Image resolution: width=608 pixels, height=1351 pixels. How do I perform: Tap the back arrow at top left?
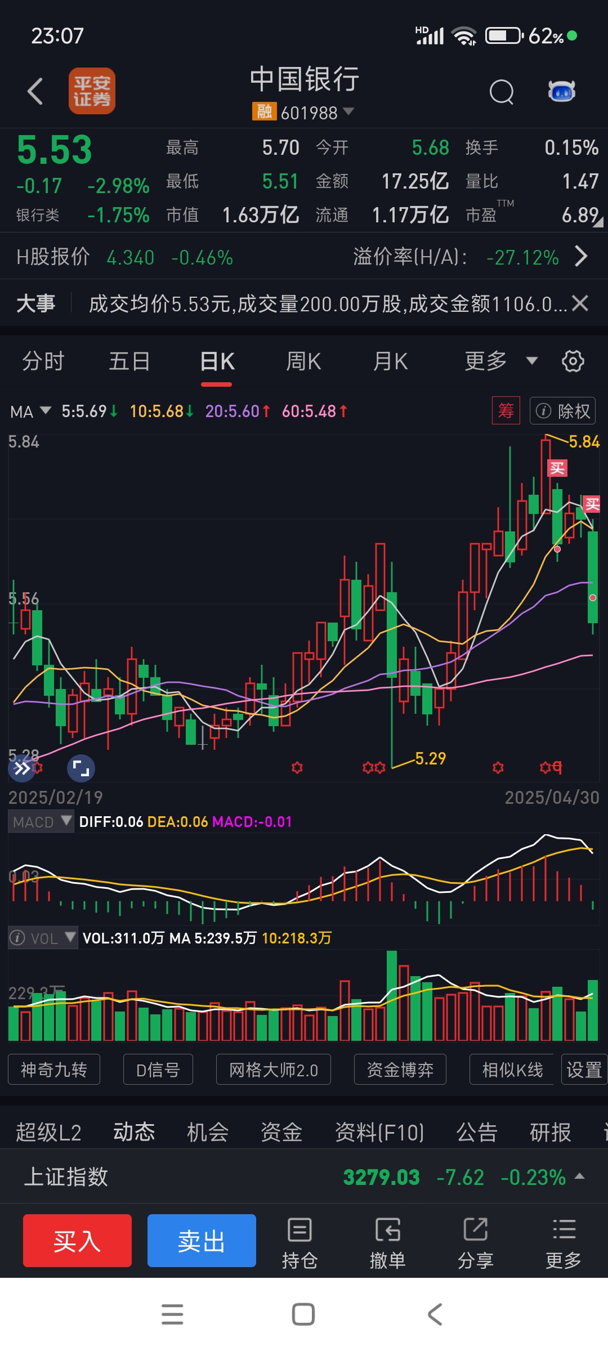pyautogui.click(x=35, y=91)
